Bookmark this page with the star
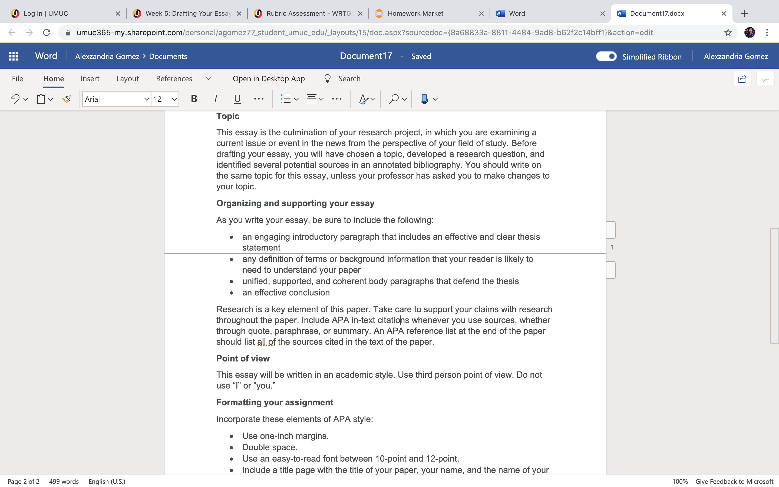Screen dimensions: 779x487 point(728,32)
